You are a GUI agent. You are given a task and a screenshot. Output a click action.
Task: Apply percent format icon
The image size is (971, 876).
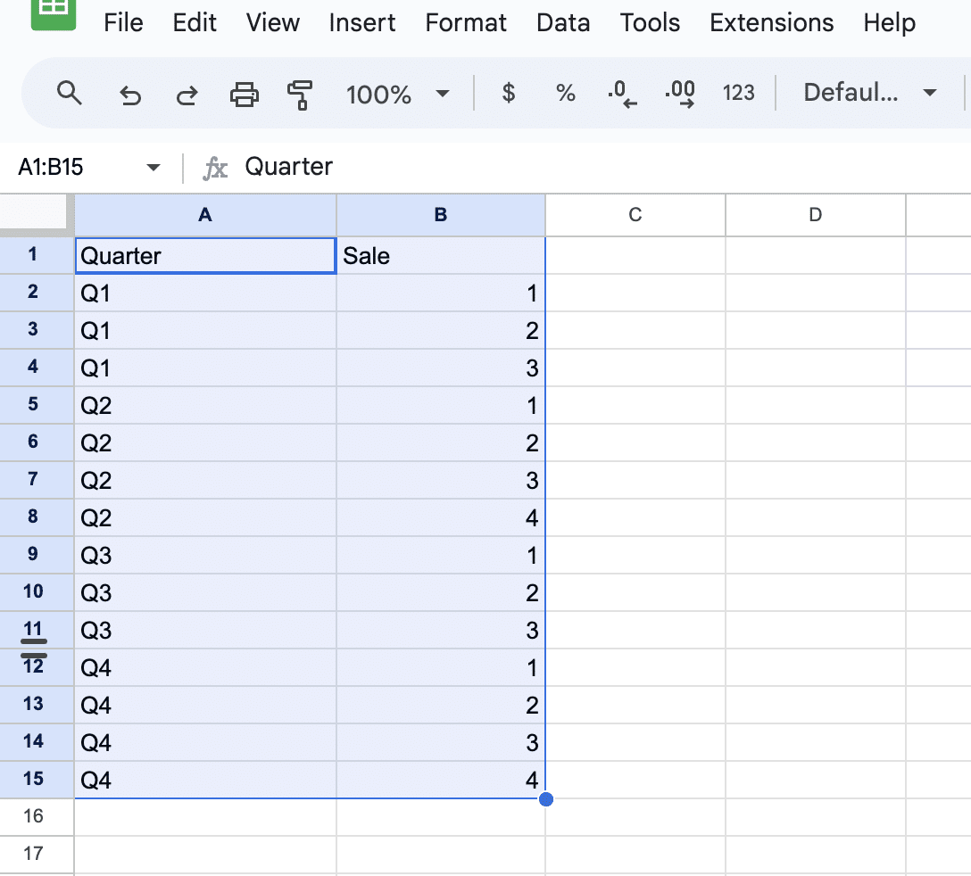565,93
